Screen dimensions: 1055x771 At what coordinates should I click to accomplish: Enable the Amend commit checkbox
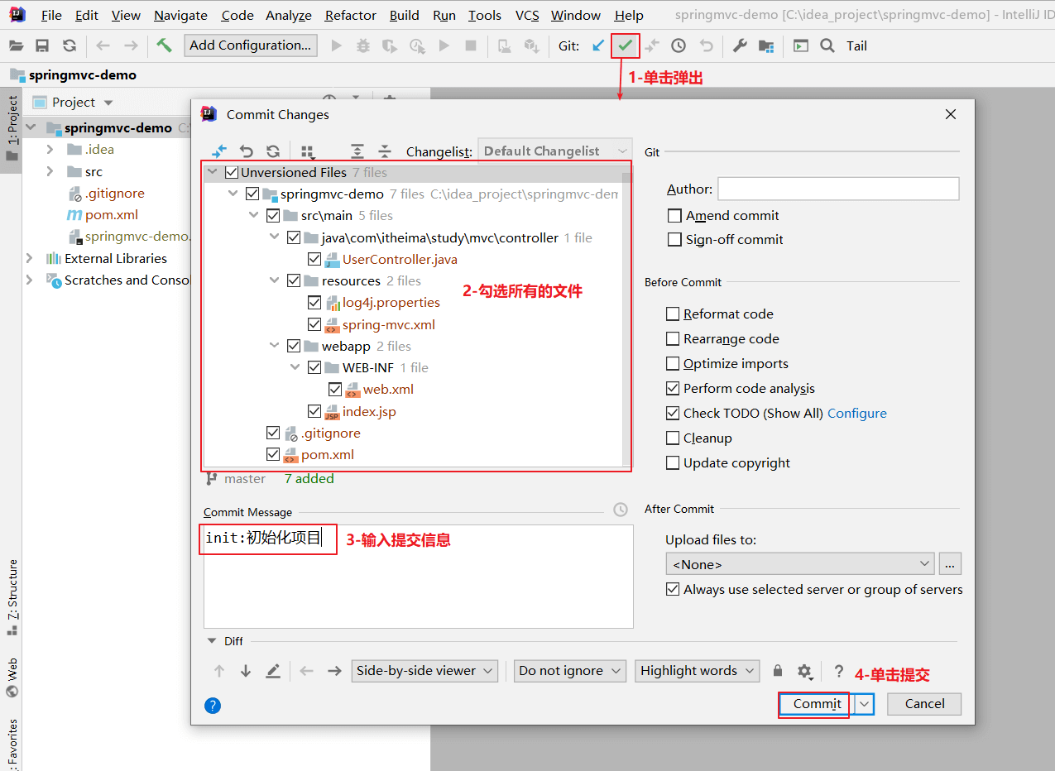[674, 216]
